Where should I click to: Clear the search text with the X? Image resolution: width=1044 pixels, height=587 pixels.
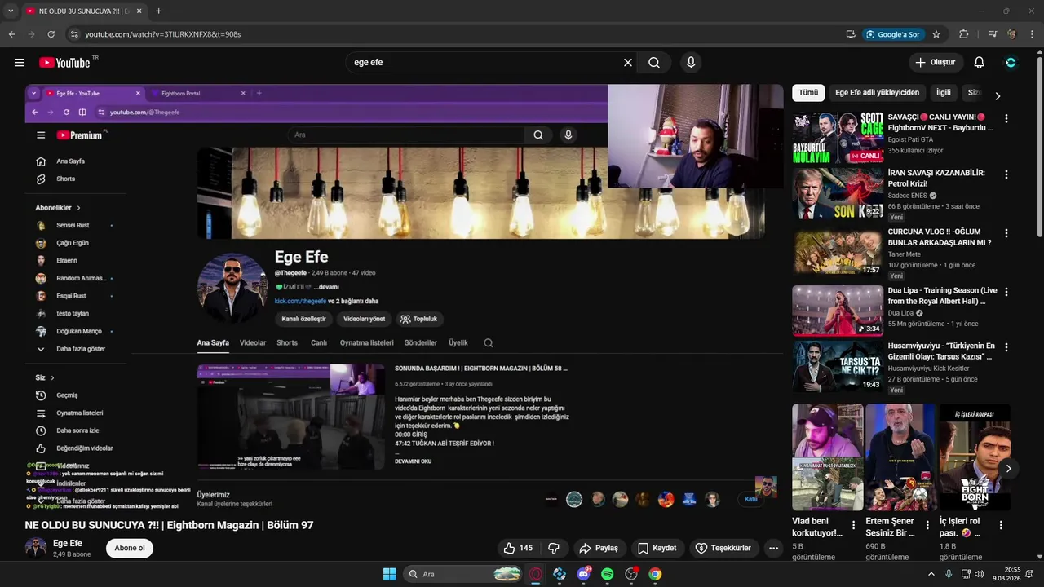(628, 63)
